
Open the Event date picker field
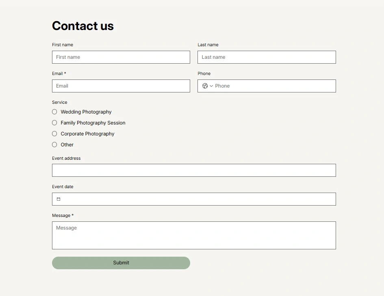click(x=199, y=199)
